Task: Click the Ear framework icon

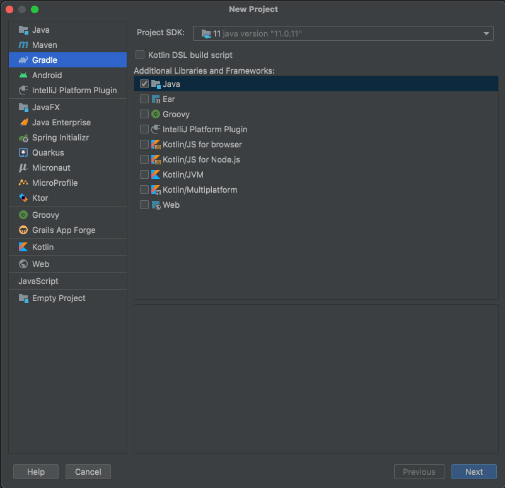Action: [x=156, y=99]
